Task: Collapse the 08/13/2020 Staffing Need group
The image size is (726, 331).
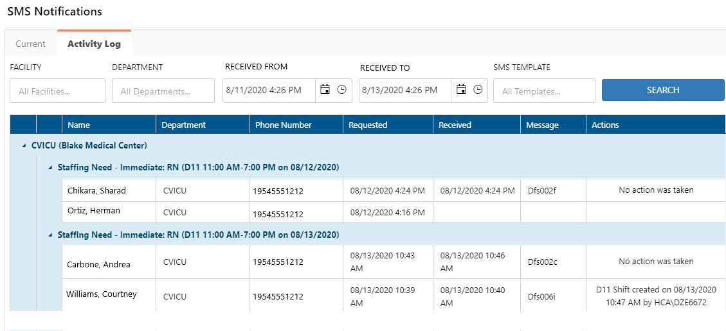Action: click(50, 235)
